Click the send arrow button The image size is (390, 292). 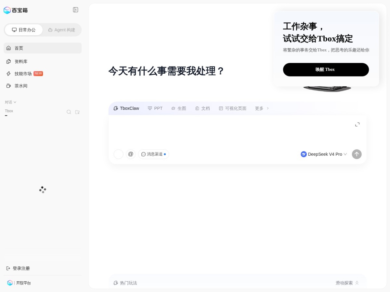click(x=357, y=154)
